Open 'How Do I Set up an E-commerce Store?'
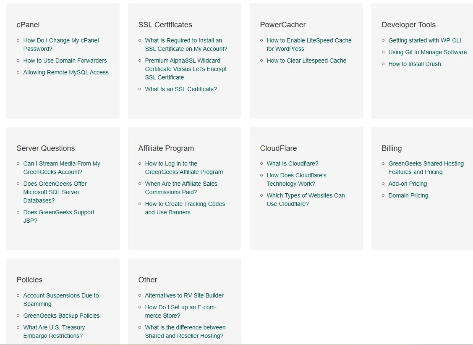The height and width of the screenshot is (345, 473). click(181, 311)
